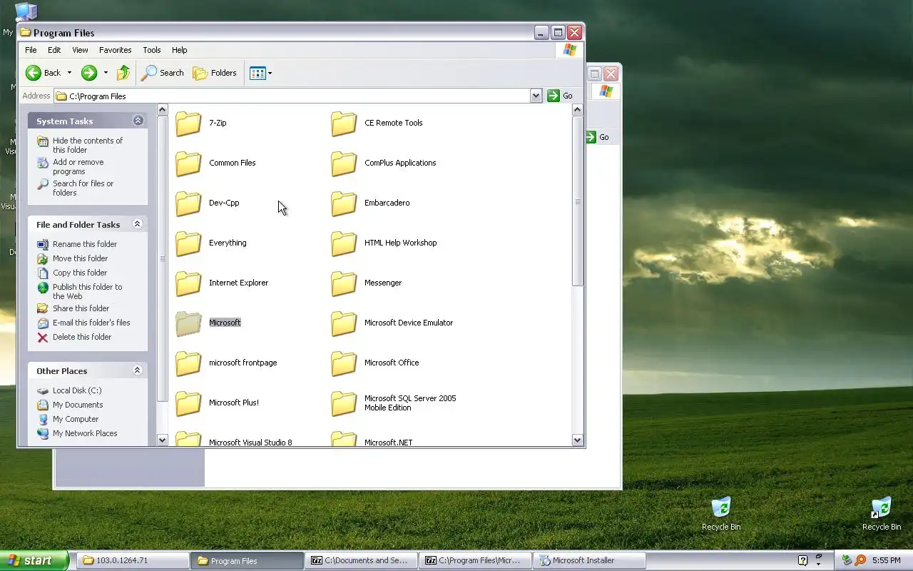Click Delete this folder task
Screen dimensions: 913x571
tap(81, 337)
